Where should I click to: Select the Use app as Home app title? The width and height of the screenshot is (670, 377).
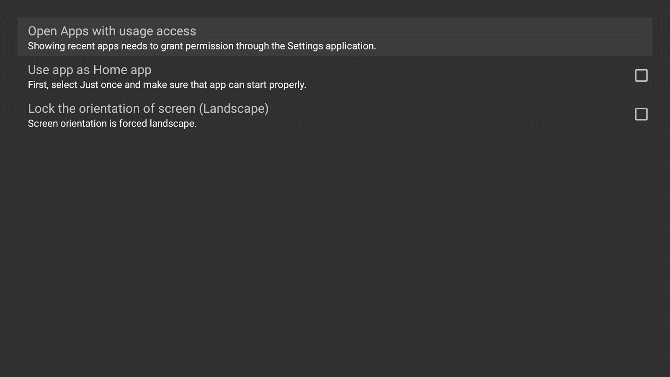tap(89, 70)
